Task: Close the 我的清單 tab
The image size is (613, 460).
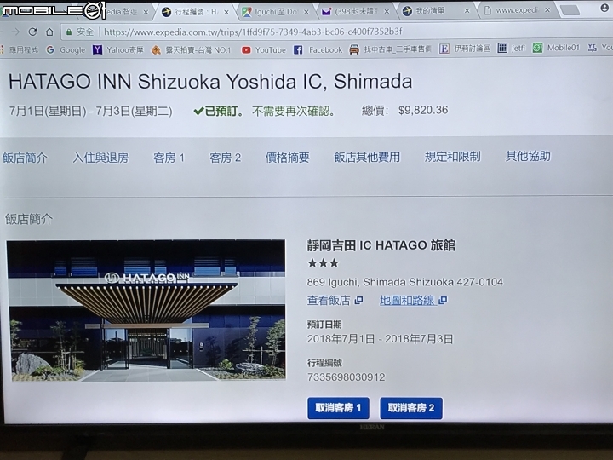Action: coord(467,11)
